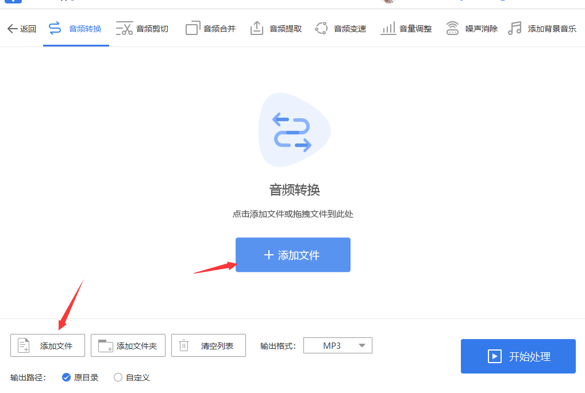The height and width of the screenshot is (393, 585).
Task: Start processing with 开始处理
Action: coord(518,356)
